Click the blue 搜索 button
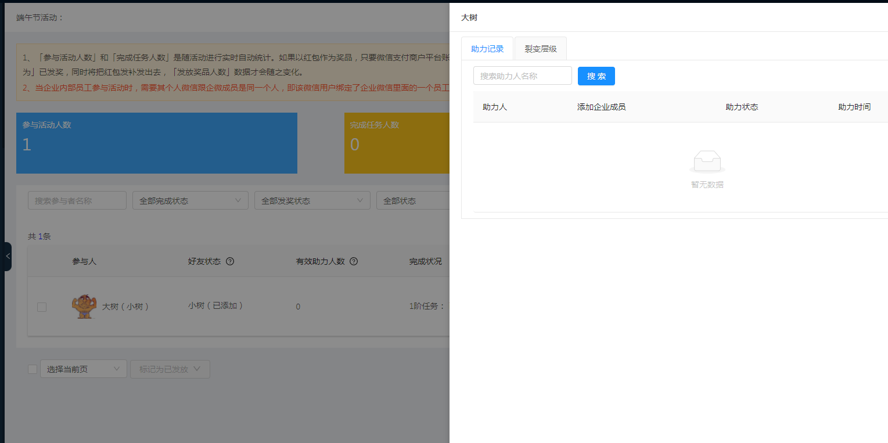Viewport: 888px width, 443px height. pos(596,76)
